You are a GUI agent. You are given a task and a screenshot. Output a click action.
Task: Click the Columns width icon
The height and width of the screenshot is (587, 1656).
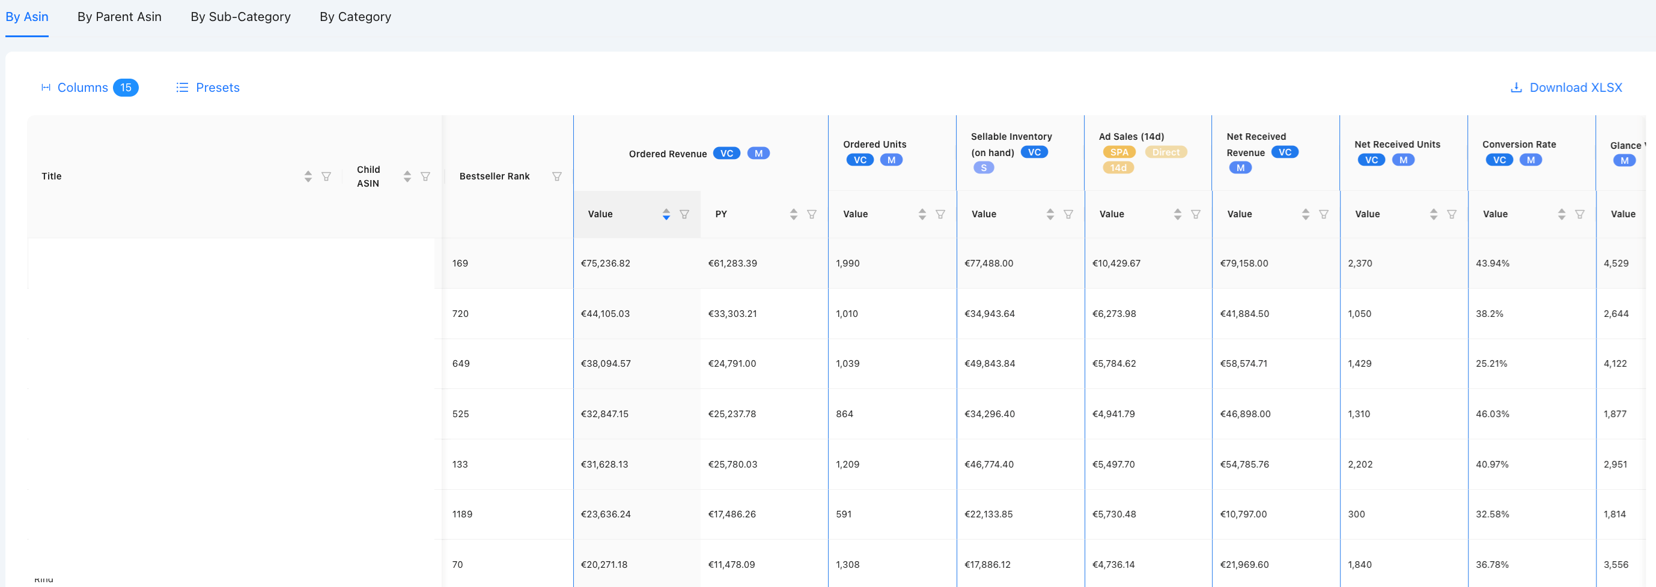tap(46, 88)
